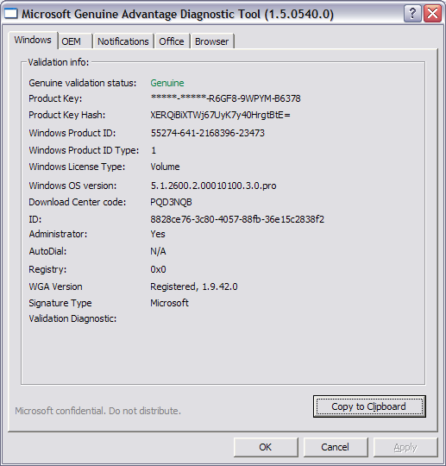
Task: Click Windows Product ID 55274-641-2168396-23473
Action: coord(207,133)
